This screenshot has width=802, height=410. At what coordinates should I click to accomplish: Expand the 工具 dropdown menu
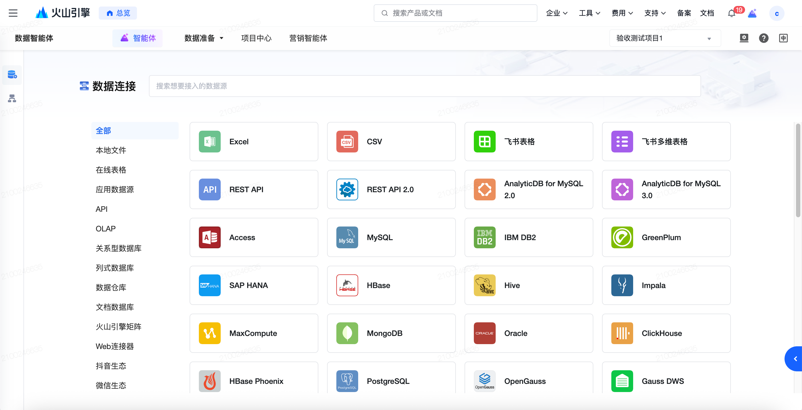(589, 13)
